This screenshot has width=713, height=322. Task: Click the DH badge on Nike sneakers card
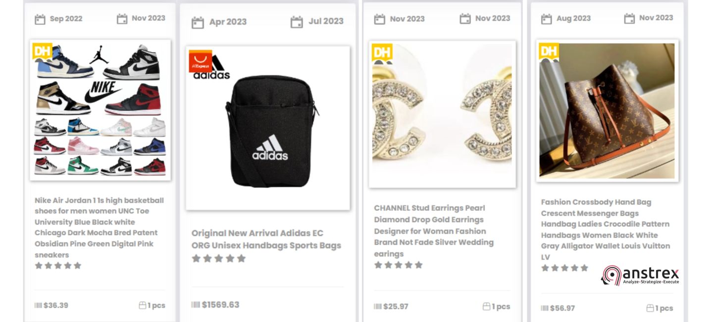43,51
